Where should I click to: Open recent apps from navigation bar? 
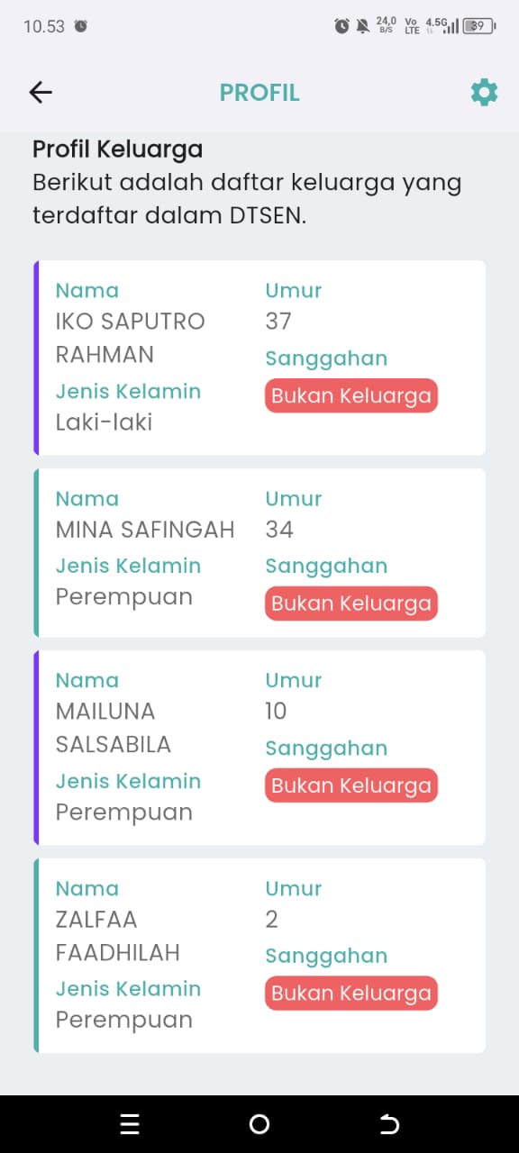[x=130, y=1123]
